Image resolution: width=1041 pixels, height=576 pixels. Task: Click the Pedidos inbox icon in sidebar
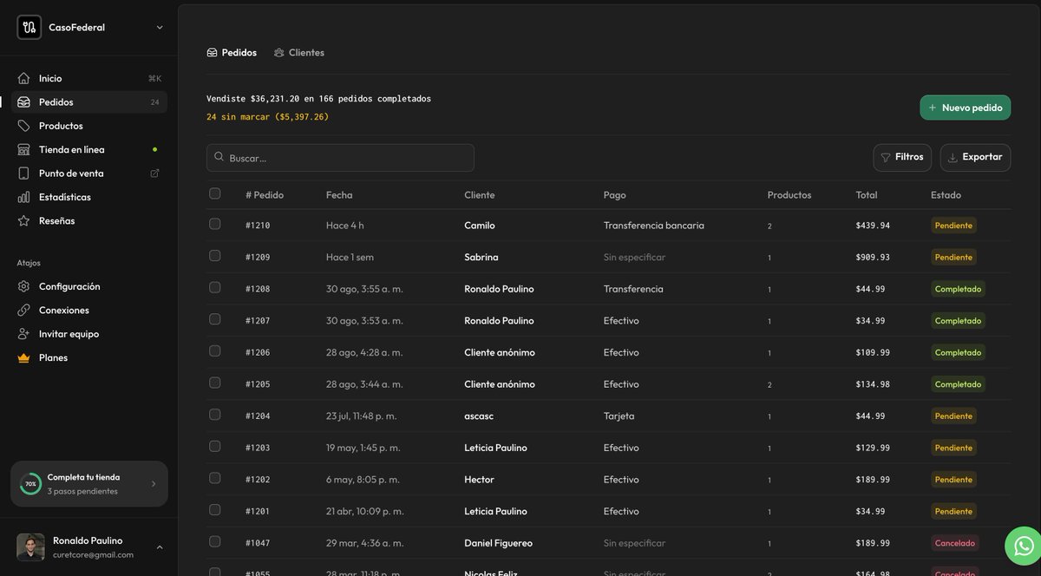click(23, 101)
